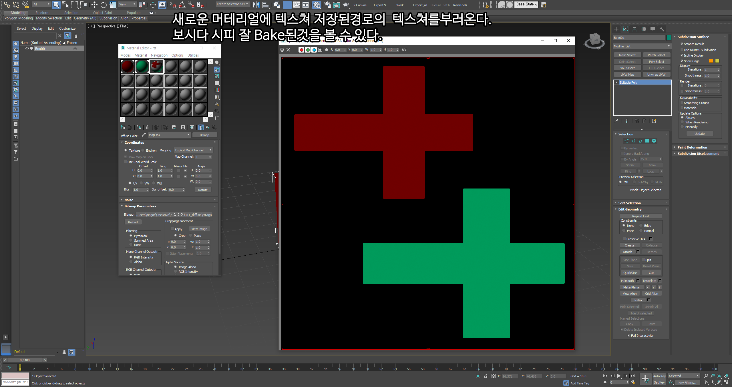Enable Use Real-World Scale checkbox
This screenshot has width=732, height=387.
[x=126, y=162]
